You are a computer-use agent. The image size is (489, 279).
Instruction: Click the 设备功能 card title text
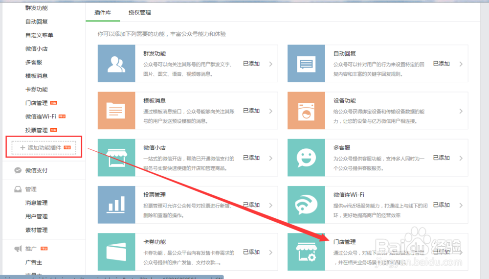345,101
